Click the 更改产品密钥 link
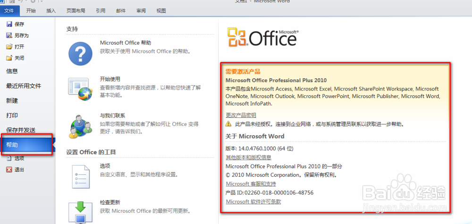The width and height of the screenshot is (472, 224). pos(241,115)
